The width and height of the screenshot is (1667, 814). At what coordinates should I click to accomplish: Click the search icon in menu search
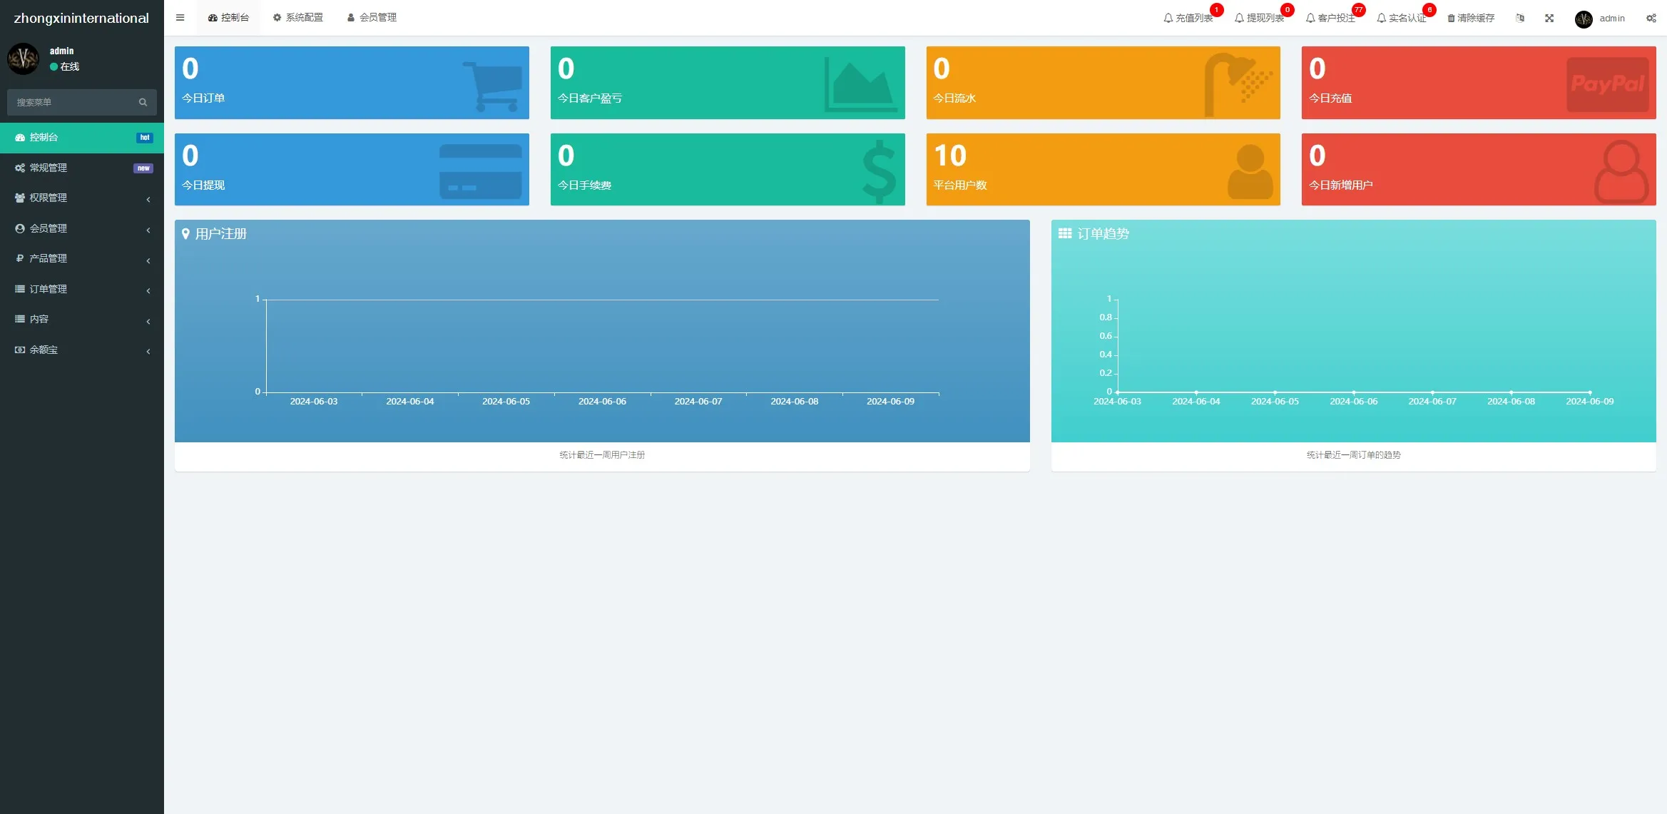[143, 102]
